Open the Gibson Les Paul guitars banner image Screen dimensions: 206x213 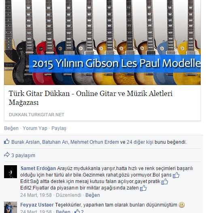tap(102, 43)
